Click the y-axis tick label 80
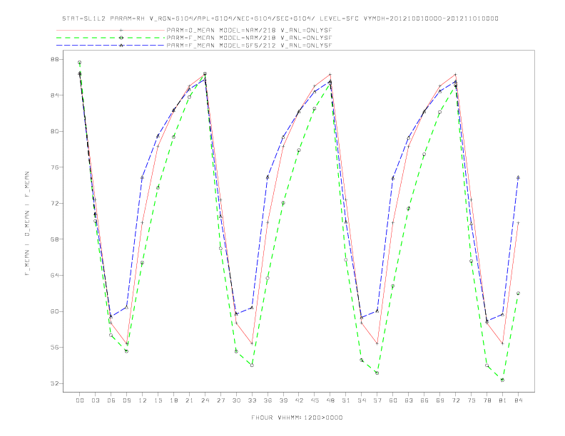Image resolution: width=565 pixels, height=436 pixels. 54,131
